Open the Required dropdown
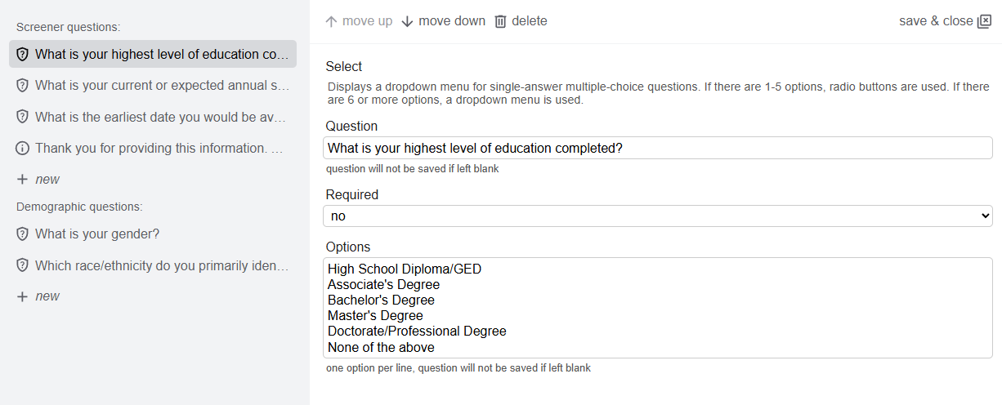Image resolution: width=1002 pixels, height=405 pixels. 657,216
